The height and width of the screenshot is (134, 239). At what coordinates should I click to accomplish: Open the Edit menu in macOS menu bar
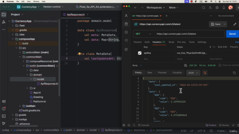pyautogui.click(x=23, y=1)
